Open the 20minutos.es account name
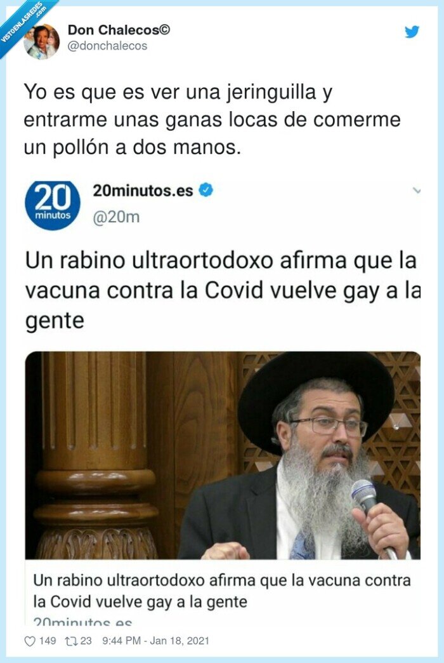444x663 pixels. (143, 191)
